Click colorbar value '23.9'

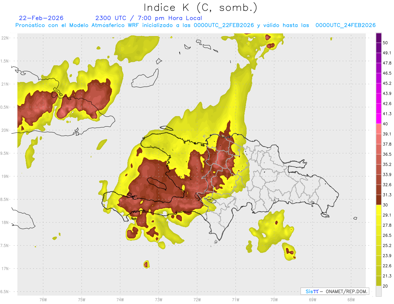click(x=387, y=256)
